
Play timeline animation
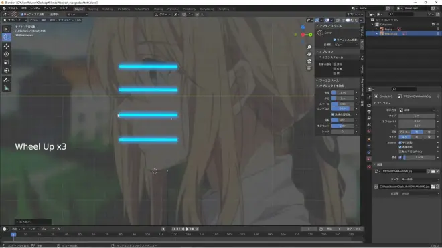click(x=187, y=229)
